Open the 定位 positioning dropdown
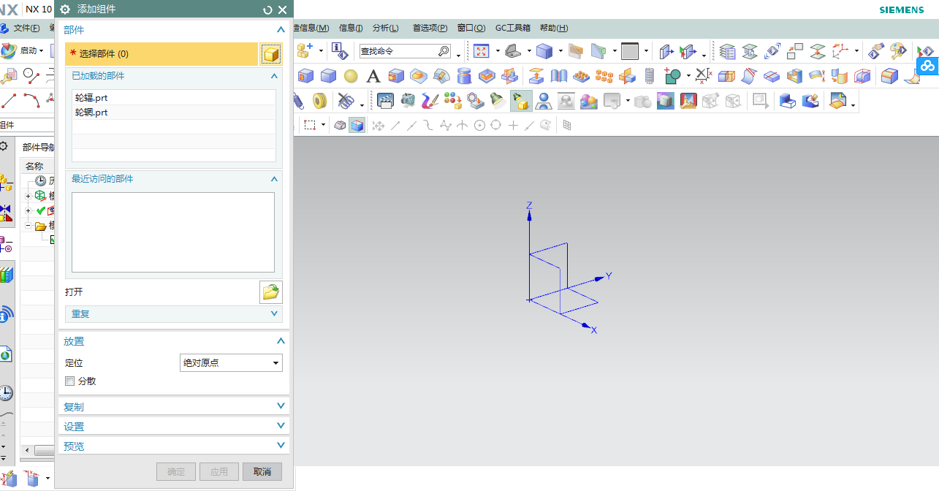Screen dimensions: 939x491 point(231,362)
